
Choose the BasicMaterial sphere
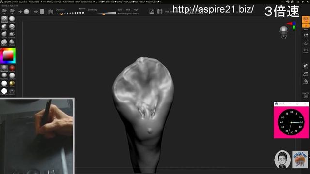point(4,76)
